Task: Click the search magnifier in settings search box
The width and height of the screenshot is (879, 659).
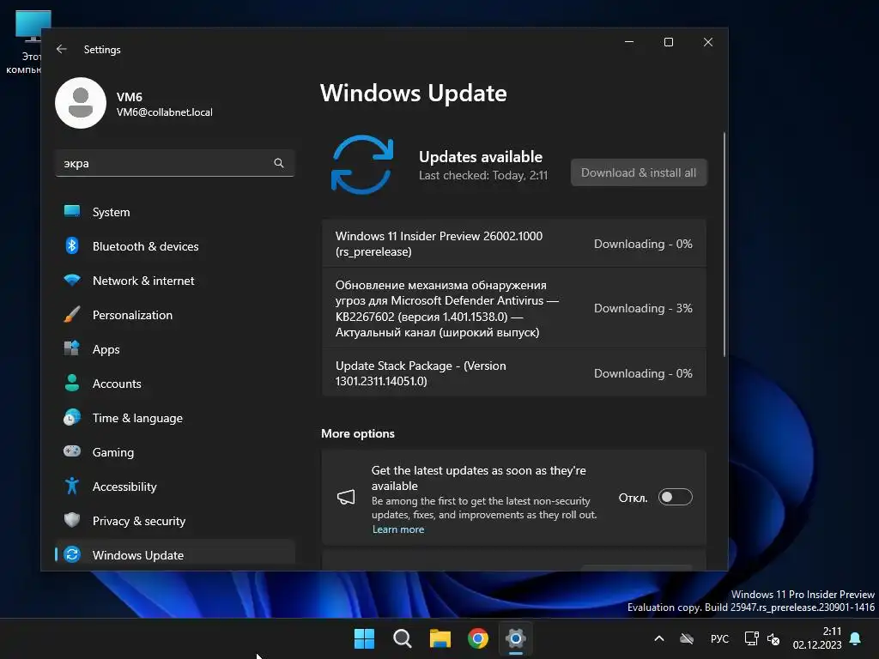Action: pyautogui.click(x=279, y=163)
